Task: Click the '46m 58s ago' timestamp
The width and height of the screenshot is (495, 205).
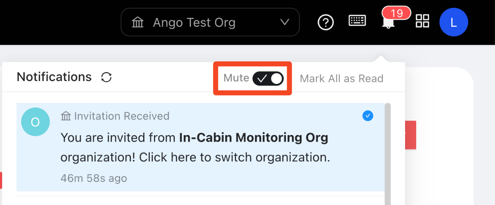Action: 94,178
